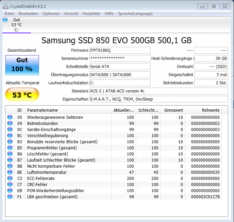Image resolution: width=234 pixels, height=222 pixels.
Task: Click the Übertragungsmodus field SATA/600
Action: point(120,75)
